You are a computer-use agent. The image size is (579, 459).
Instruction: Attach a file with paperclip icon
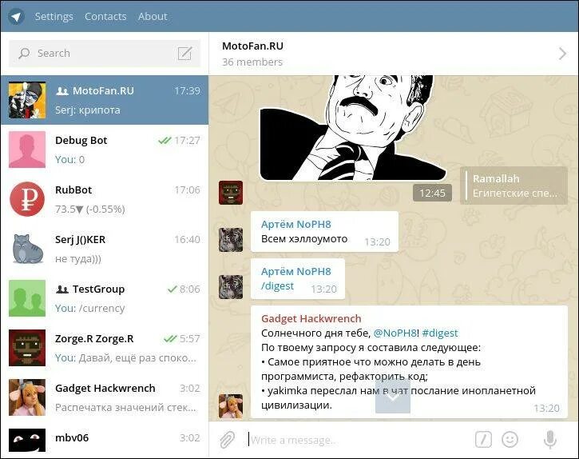[x=228, y=440]
